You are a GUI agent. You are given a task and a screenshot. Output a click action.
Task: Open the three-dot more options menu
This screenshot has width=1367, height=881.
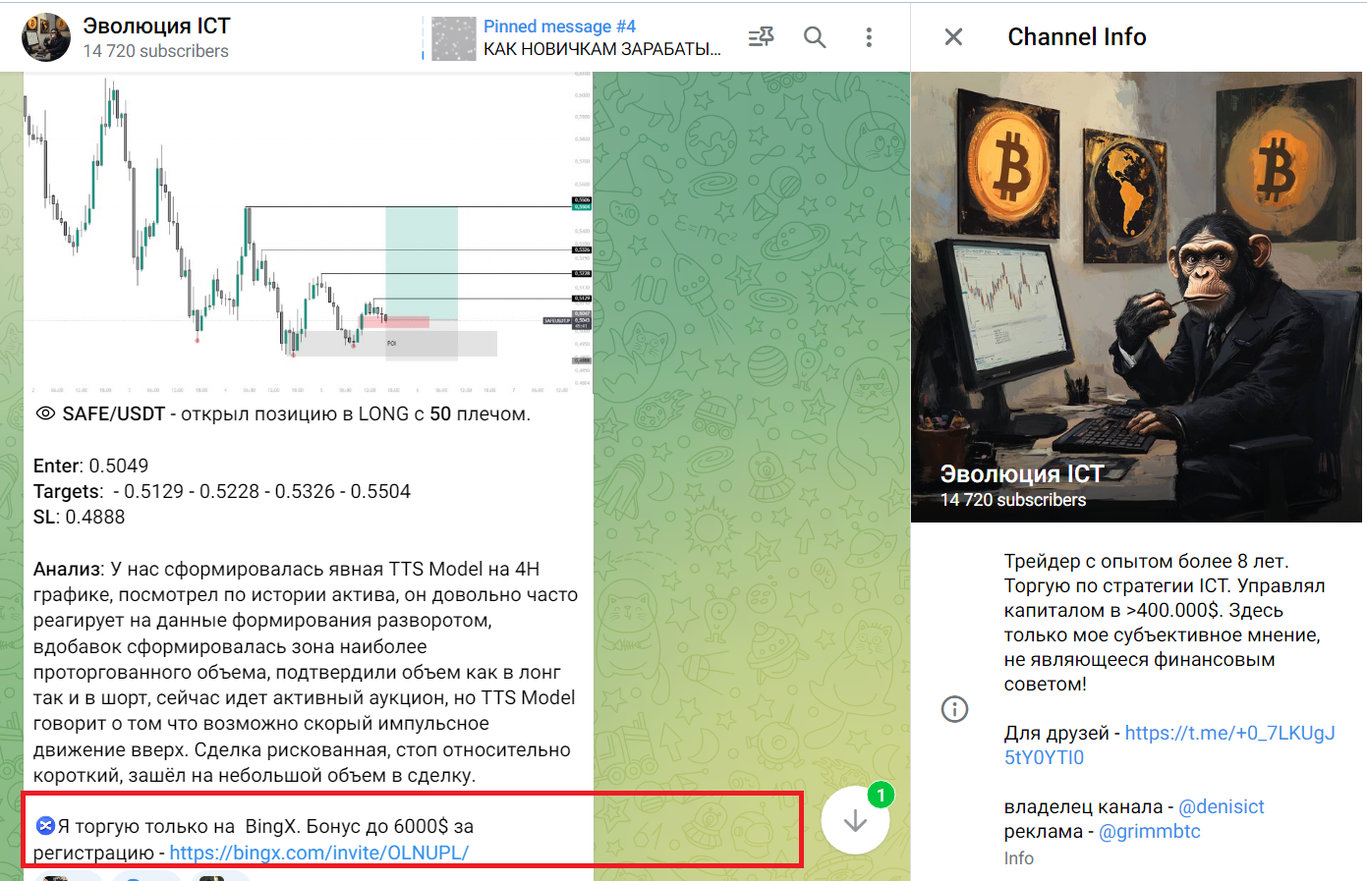click(869, 37)
